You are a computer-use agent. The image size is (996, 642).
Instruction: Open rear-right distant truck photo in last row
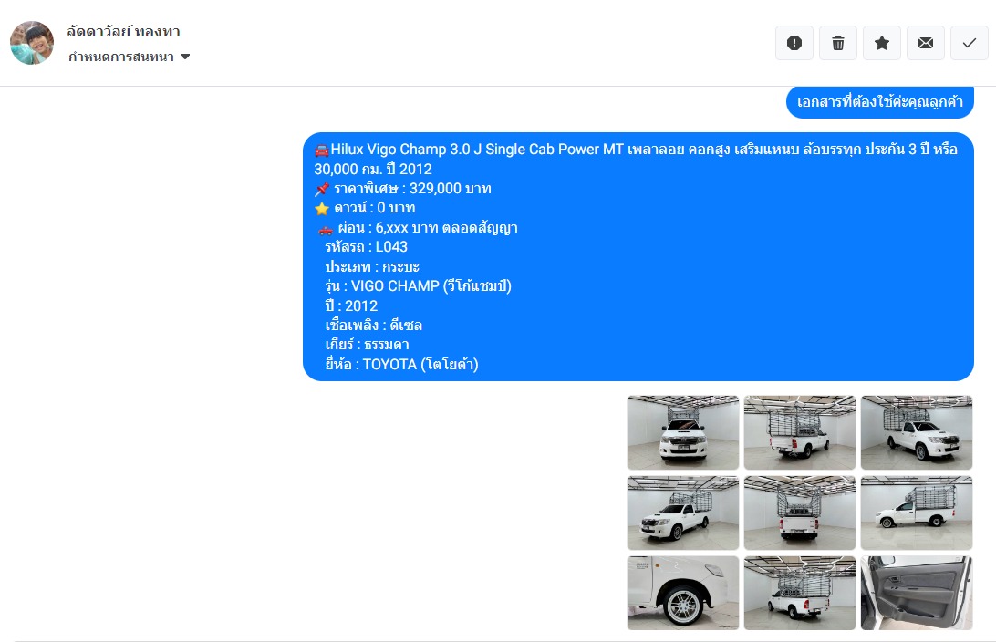pyautogui.click(x=800, y=593)
